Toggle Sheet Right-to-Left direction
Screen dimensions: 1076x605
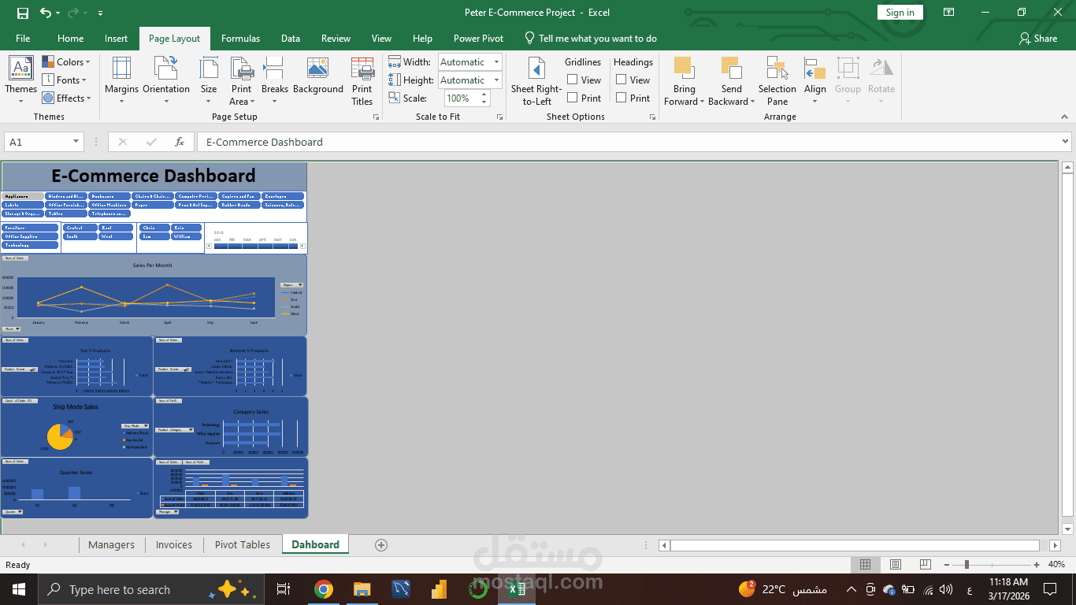536,80
